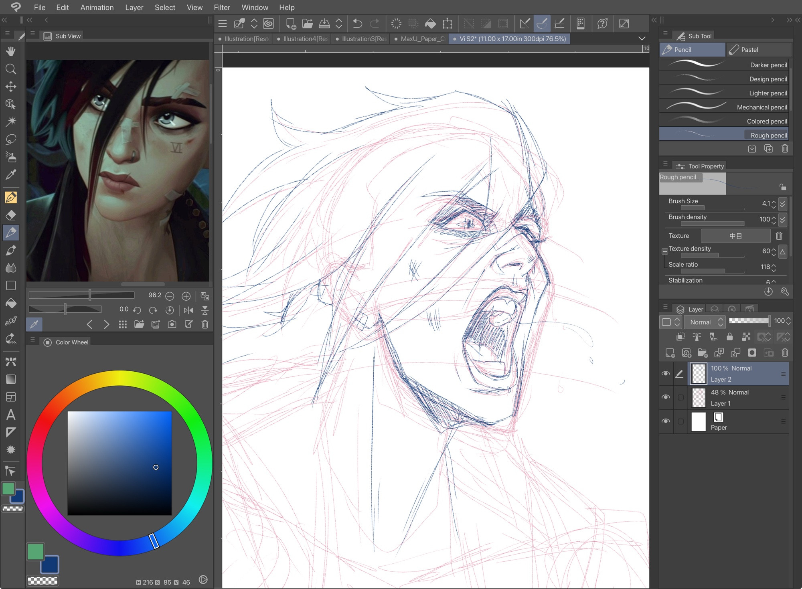Select the Lasso selection tool
Image resolution: width=802 pixels, height=589 pixels.
pos(11,139)
